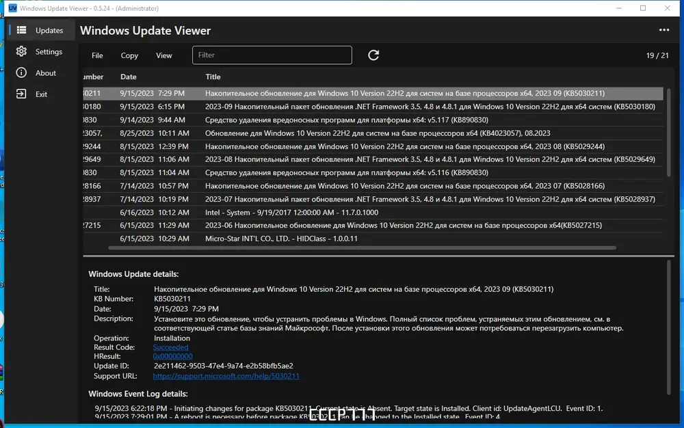Click the 8/25/2023 10:11 AM date cell
Viewport: 684px width, 428px height.
click(155, 133)
